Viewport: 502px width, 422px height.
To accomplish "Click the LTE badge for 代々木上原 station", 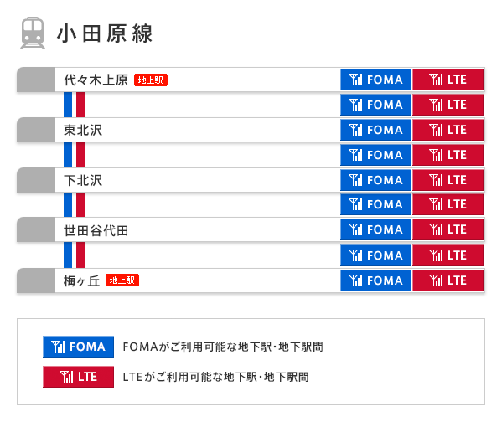I will click(448, 80).
